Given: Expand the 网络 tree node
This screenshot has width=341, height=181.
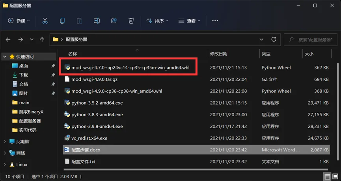Looking at the screenshot, I should pyautogui.click(x=5, y=153).
